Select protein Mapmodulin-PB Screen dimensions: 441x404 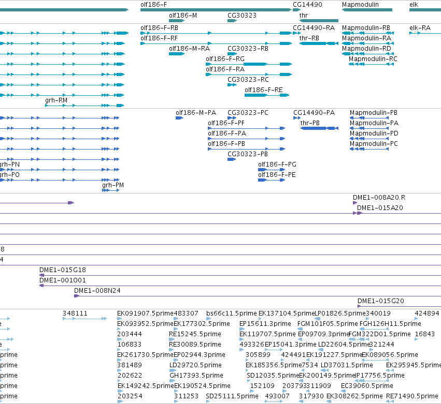click(x=369, y=118)
